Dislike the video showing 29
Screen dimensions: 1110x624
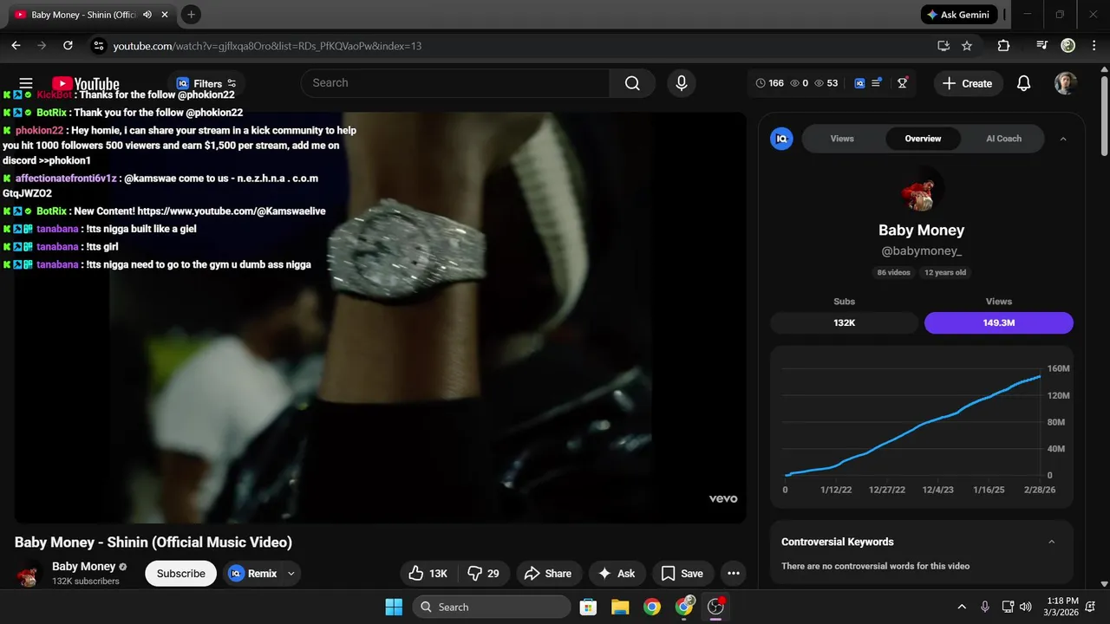click(483, 573)
